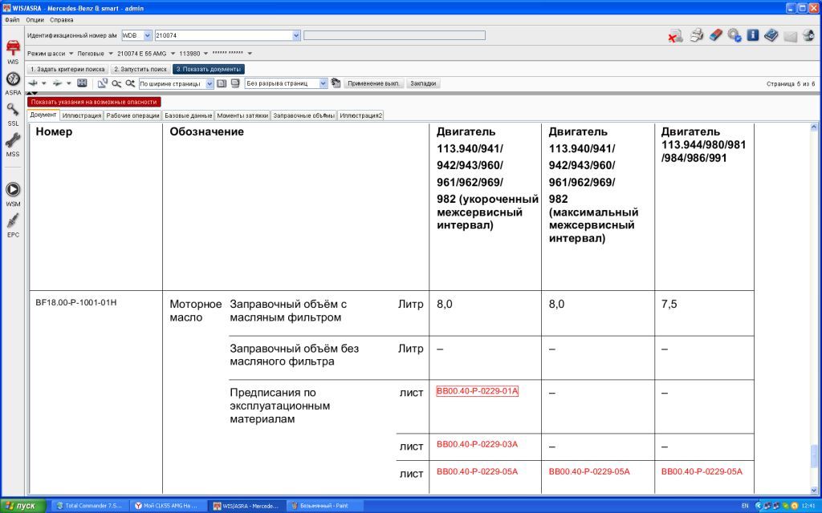This screenshot has width=822, height=513.
Task: Click Показать указания на возможные опасности
Action: [94, 102]
